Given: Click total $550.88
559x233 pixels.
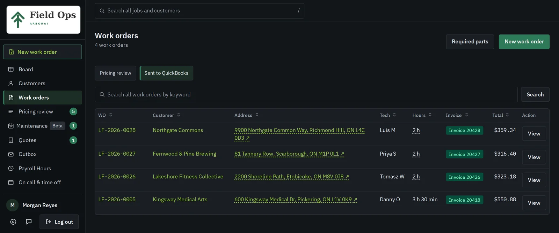Looking at the screenshot, I should [505, 200].
